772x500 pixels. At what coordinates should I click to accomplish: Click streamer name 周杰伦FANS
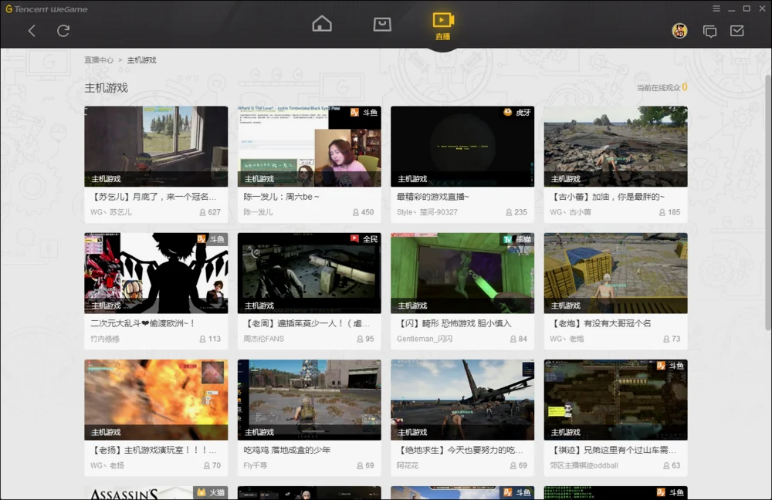(x=263, y=339)
